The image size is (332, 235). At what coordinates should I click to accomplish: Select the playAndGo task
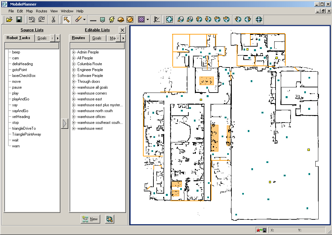coord(21,99)
